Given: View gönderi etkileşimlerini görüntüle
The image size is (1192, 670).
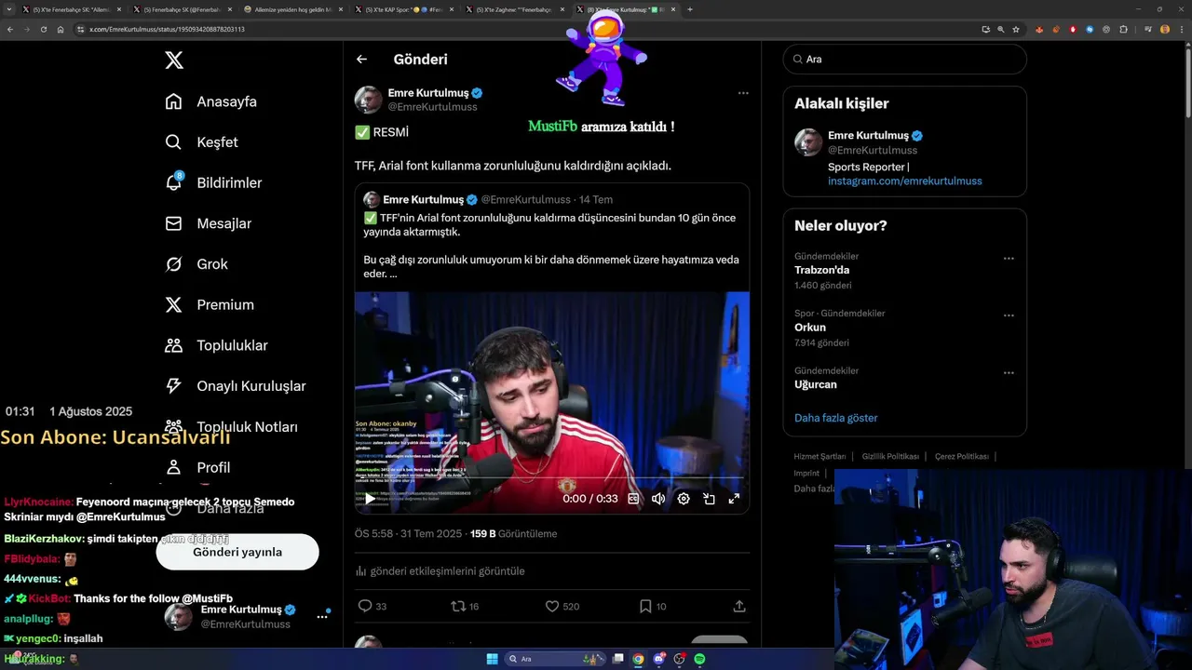Looking at the screenshot, I should [440, 571].
